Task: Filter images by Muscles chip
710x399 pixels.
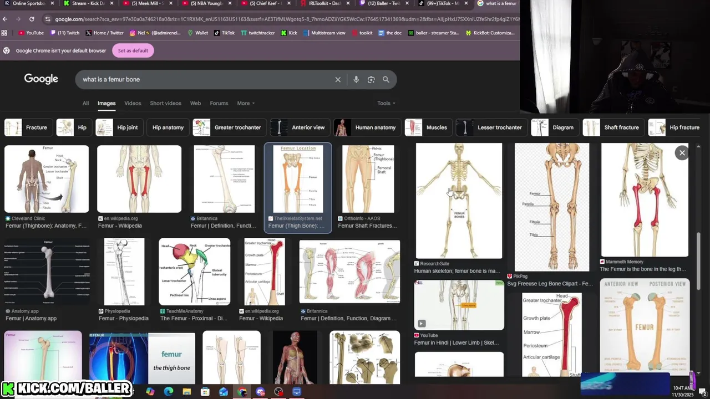Action: (428, 127)
